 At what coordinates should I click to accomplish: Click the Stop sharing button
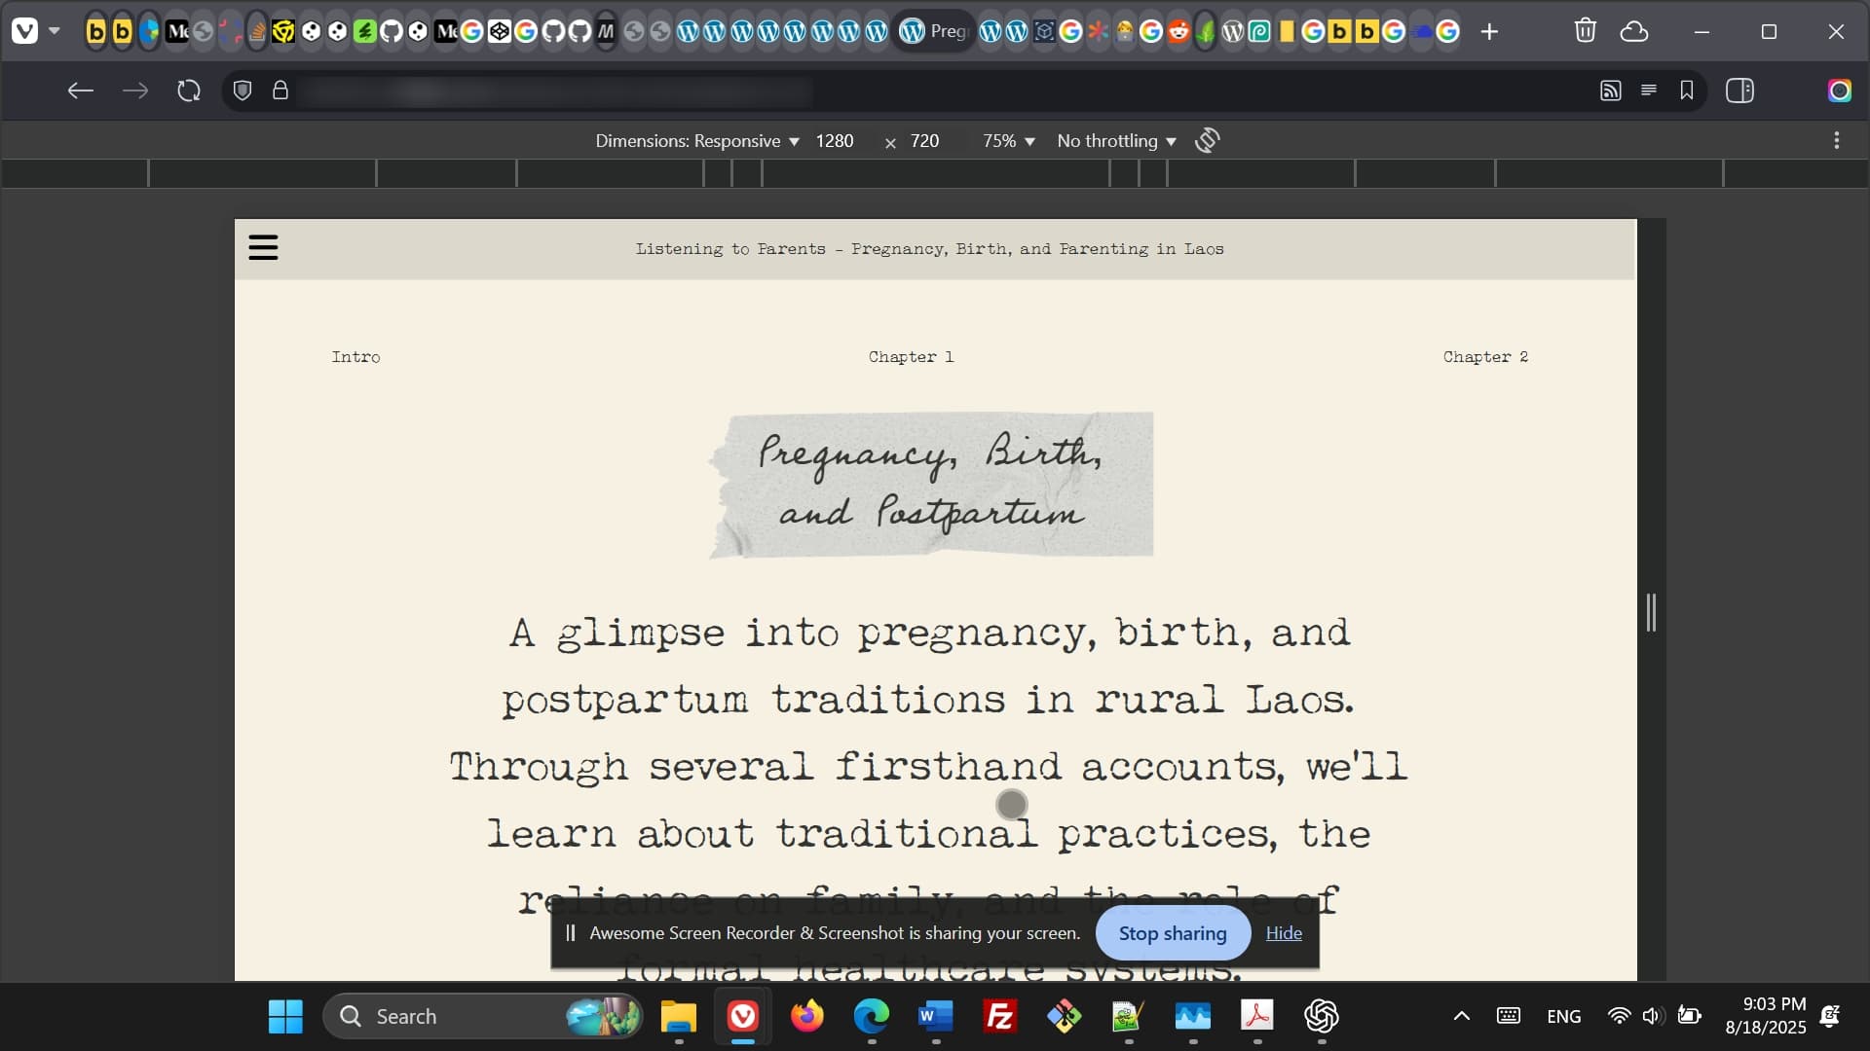(1172, 932)
